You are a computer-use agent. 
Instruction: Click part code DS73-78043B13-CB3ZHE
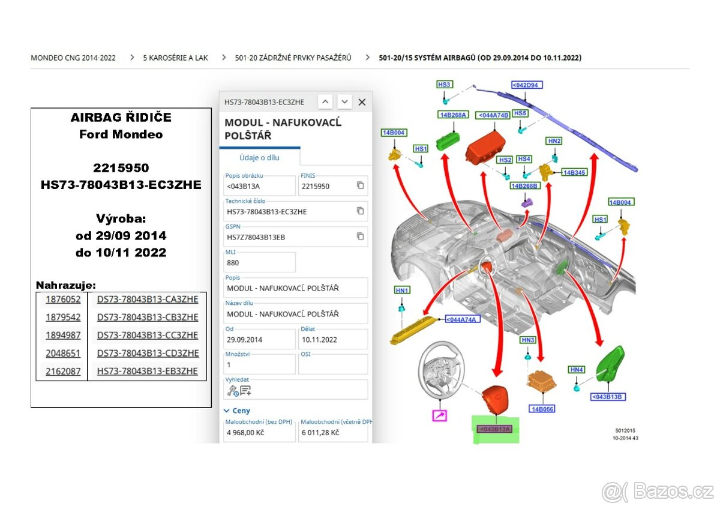(x=148, y=318)
